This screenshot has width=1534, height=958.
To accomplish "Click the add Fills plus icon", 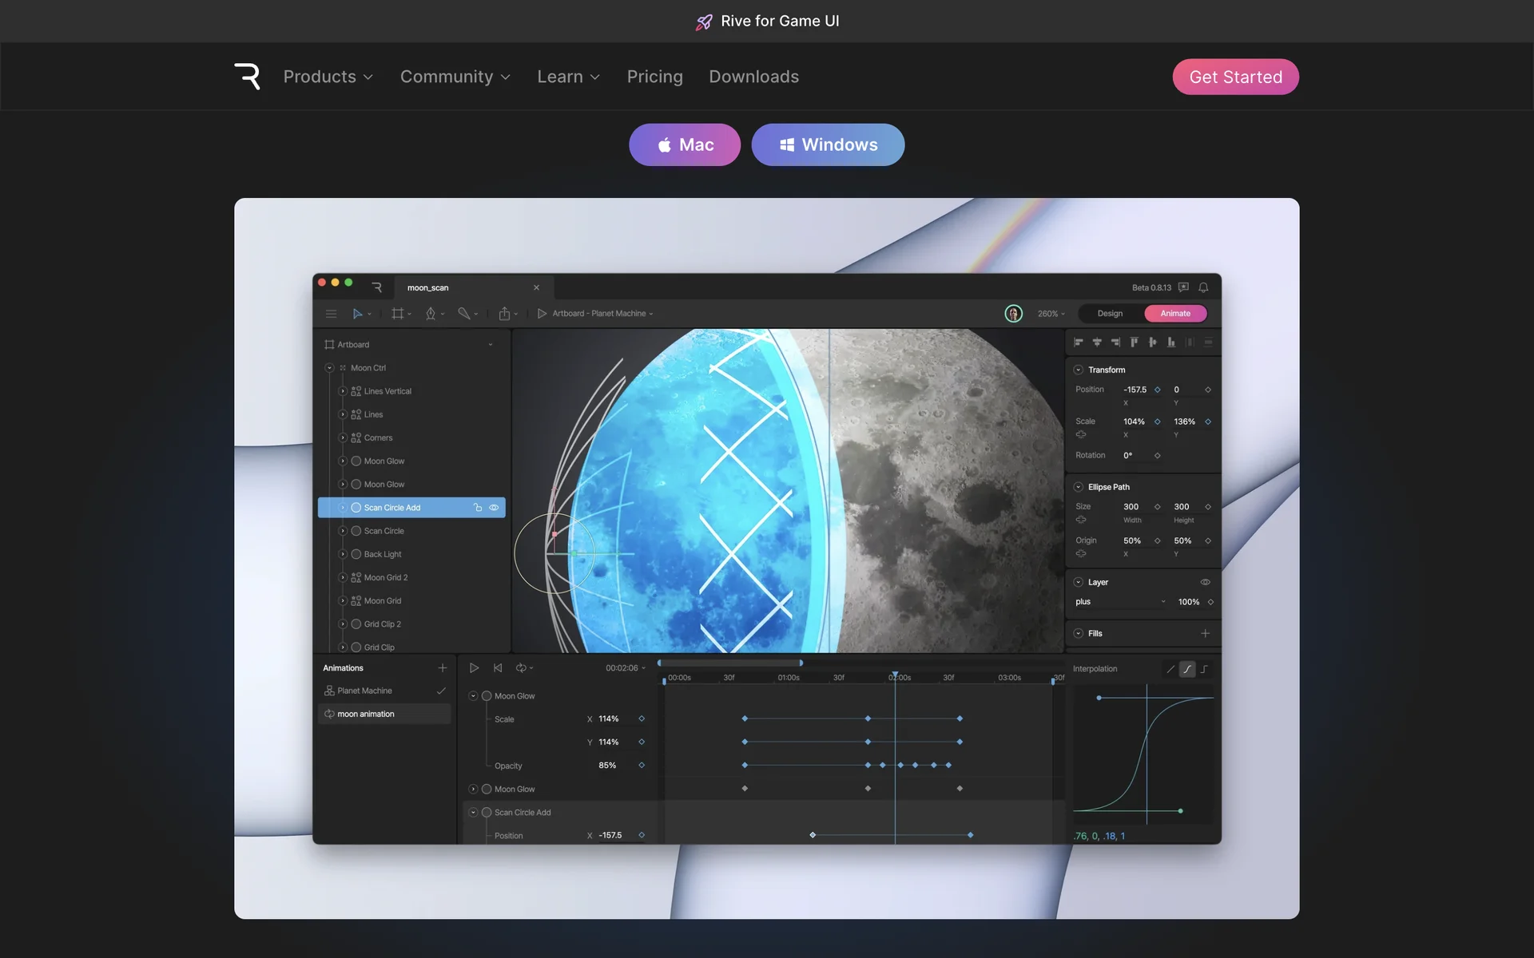I will pyautogui.click(x=1205, y=633).
